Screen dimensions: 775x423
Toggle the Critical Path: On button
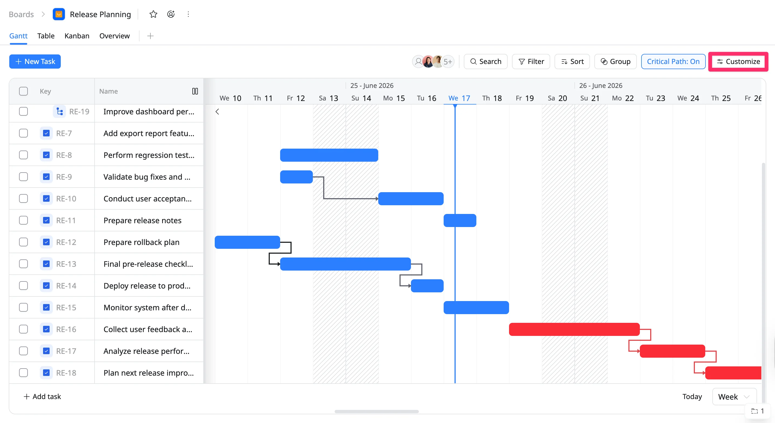point(673,61)
